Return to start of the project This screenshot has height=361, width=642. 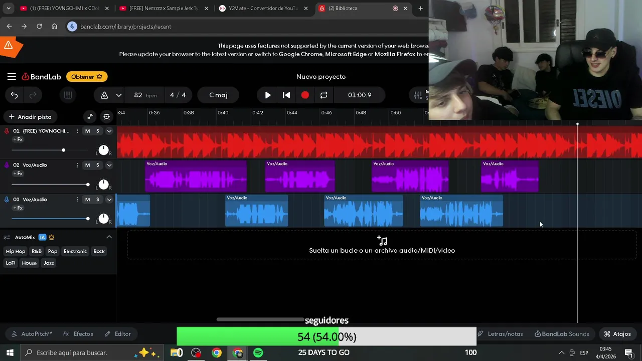286,95
